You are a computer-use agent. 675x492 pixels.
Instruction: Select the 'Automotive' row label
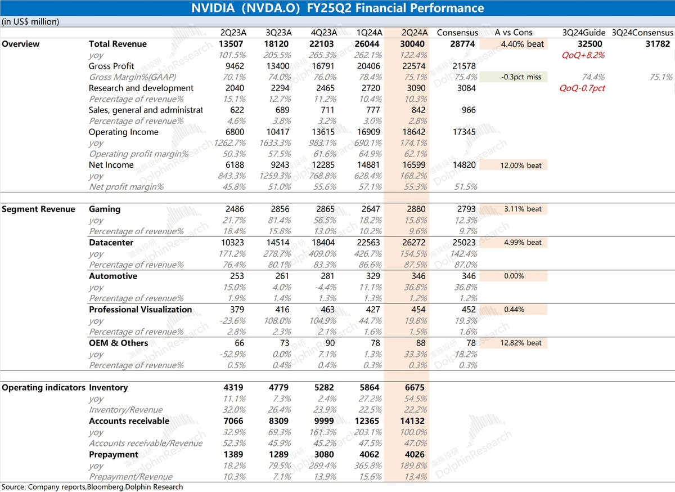[113, 276]
